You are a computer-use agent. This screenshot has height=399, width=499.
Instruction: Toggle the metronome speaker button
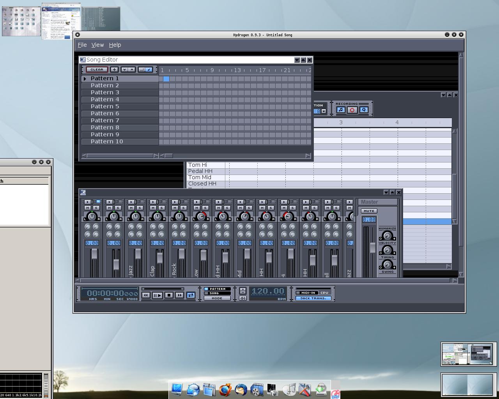[x=242, y=298]
